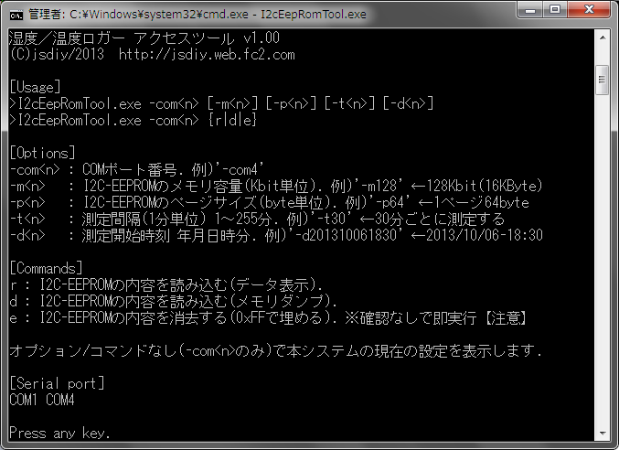The image size is (619, 450).
Task: Click the (C)jsdiy/2013 copyright text
Action: [x=57, y=55]
